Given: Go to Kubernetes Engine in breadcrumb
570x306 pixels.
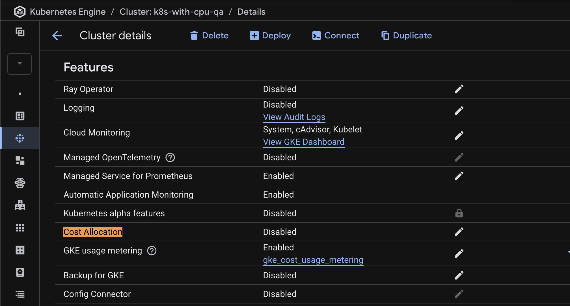Looking at the screenshot, I should click(x=68, y=12).
